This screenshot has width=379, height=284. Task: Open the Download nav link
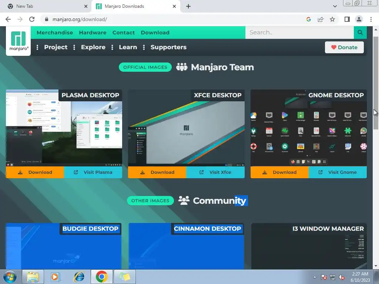[x=155, y=33]
